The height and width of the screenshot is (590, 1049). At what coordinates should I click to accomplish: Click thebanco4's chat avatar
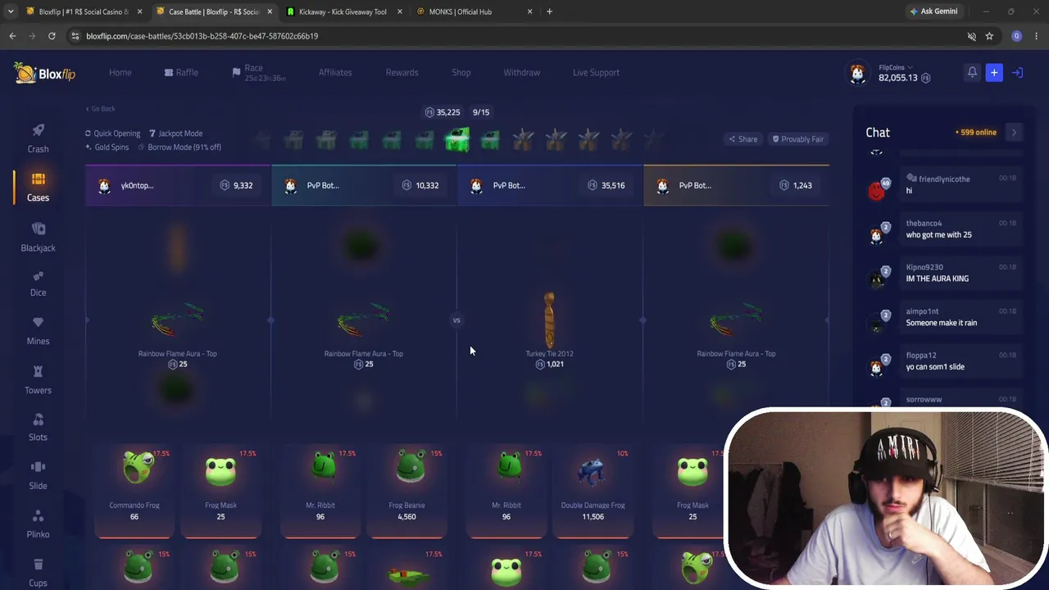point(877,234)
